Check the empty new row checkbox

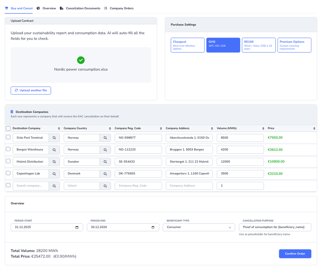[8, 185]
